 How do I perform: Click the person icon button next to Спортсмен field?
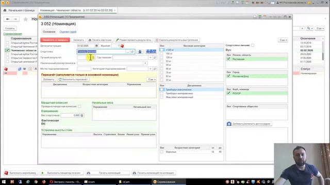click(140, 51)
